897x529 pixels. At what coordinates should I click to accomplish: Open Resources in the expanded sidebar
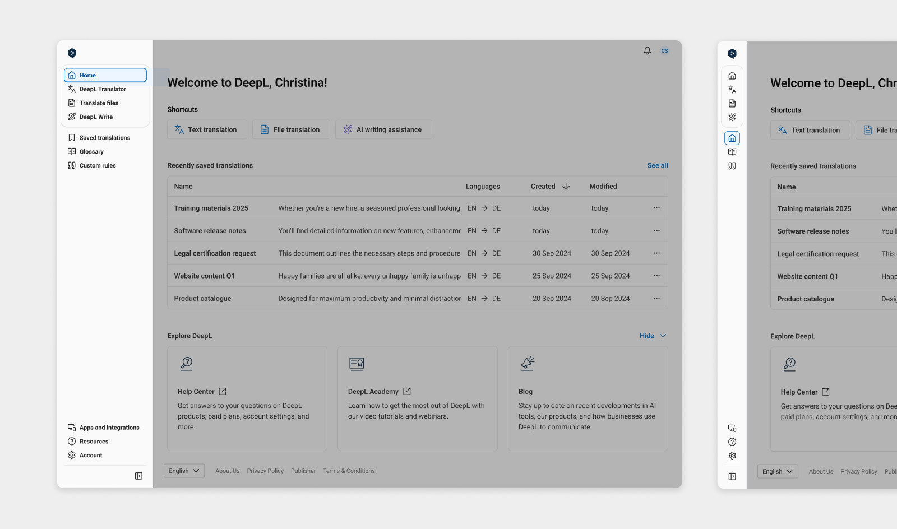point(105,442)
